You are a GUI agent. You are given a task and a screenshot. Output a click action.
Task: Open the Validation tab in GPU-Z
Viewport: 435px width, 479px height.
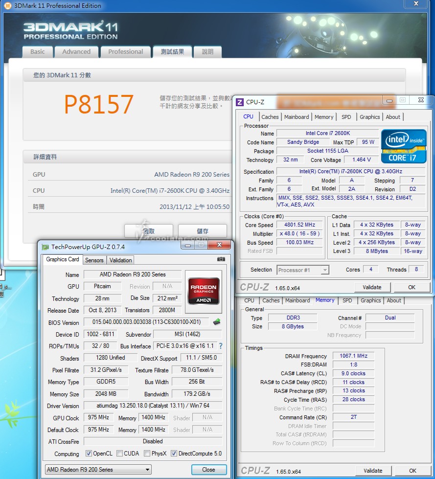(x=121, y=260)
